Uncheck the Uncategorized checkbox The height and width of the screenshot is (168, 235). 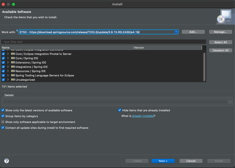coord(3,80)
